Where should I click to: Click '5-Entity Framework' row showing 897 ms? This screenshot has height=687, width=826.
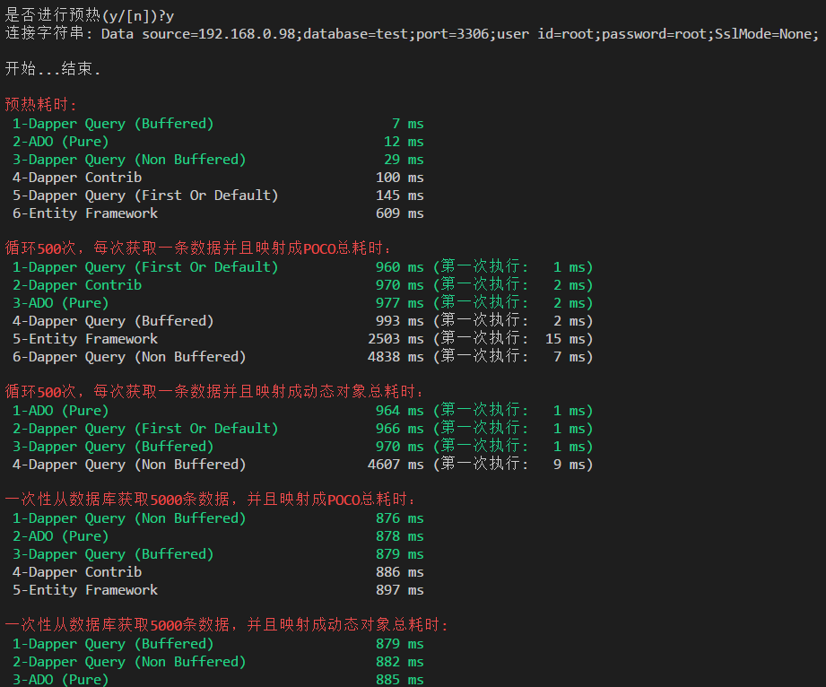218,590
